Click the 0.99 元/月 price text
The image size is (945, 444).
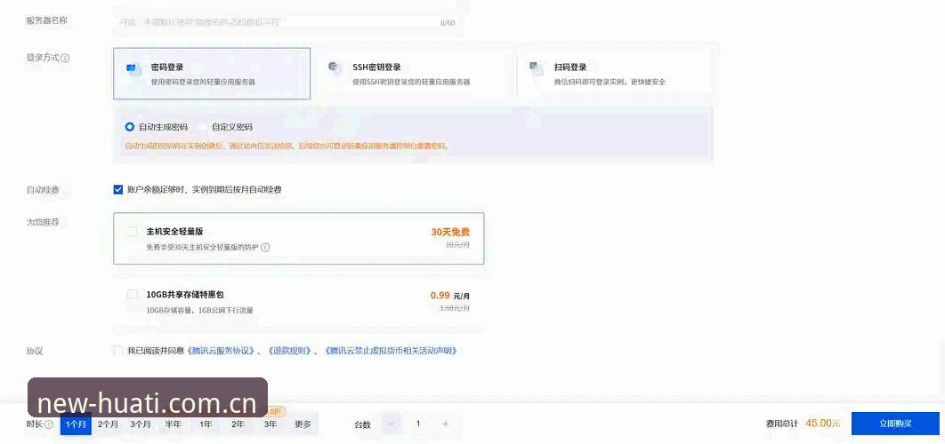450,296
